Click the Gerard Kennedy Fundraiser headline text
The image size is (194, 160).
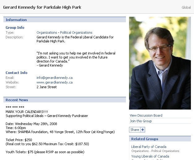pyautogui.click(x=47, y=116)
